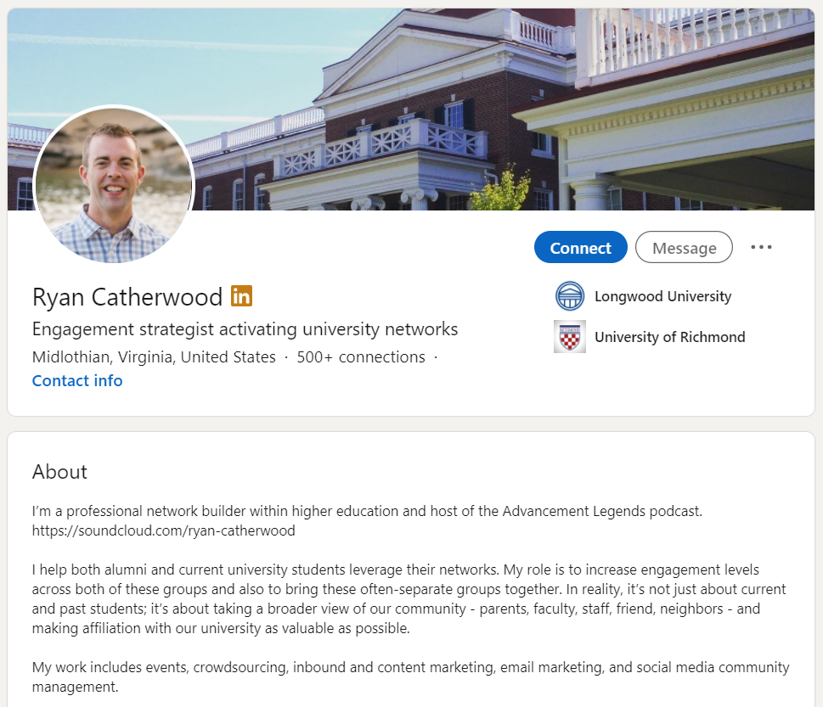Open Ryan Catherwood's profile photo
The height and width of the screenshot is (707, 823).
pos(114,184)
